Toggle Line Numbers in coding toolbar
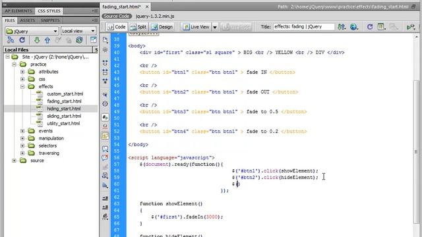This screenshot has height=237, width=422. (x=105, y=117)
